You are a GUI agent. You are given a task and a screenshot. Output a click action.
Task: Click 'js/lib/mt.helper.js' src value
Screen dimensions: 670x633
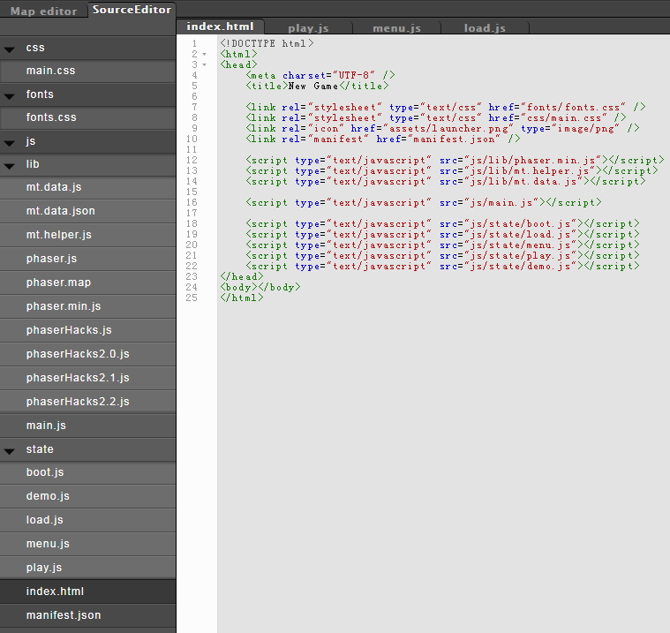(530, 171)
